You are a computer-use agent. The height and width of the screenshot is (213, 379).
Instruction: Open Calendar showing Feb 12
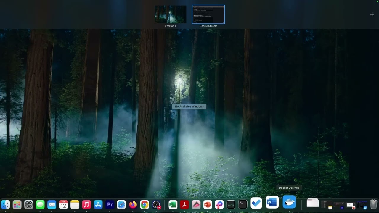[x=63, y=204]
